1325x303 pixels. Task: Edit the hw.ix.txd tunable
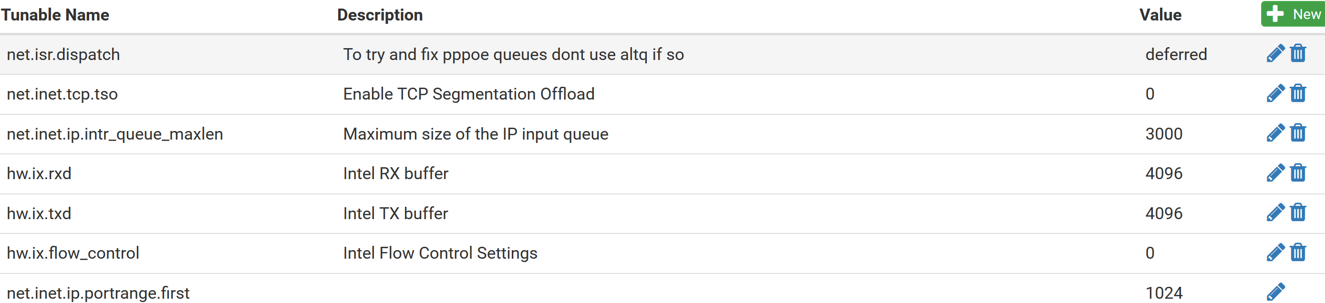(x=1275, y=212)
